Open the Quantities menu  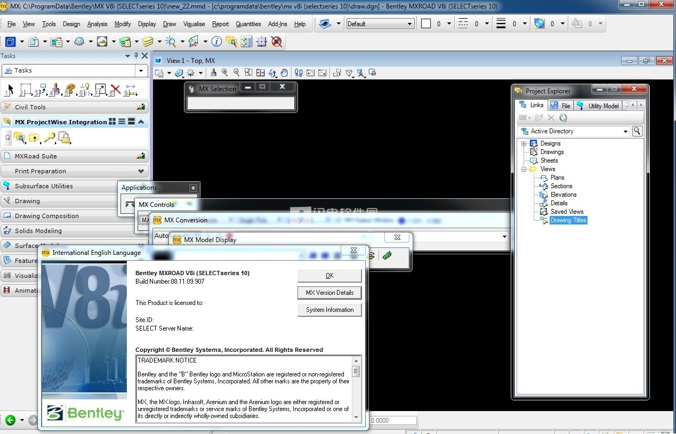(x=248, y=24)
